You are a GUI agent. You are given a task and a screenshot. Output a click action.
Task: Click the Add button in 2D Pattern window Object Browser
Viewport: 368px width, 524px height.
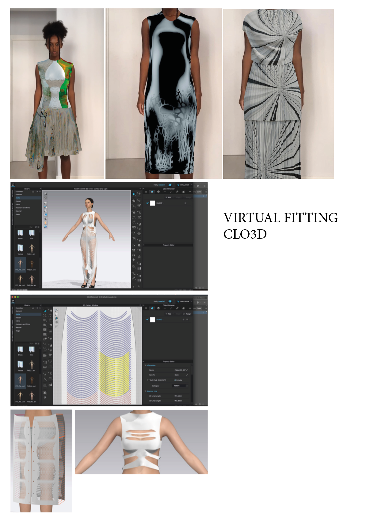(x=168, y=314)
